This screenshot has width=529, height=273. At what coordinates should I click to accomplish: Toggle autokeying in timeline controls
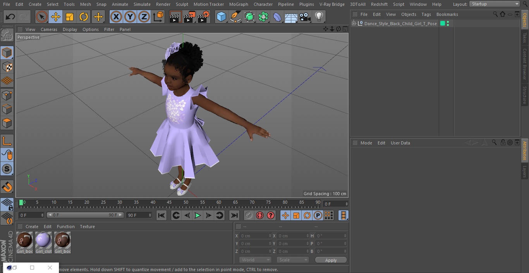coord(260,215)
